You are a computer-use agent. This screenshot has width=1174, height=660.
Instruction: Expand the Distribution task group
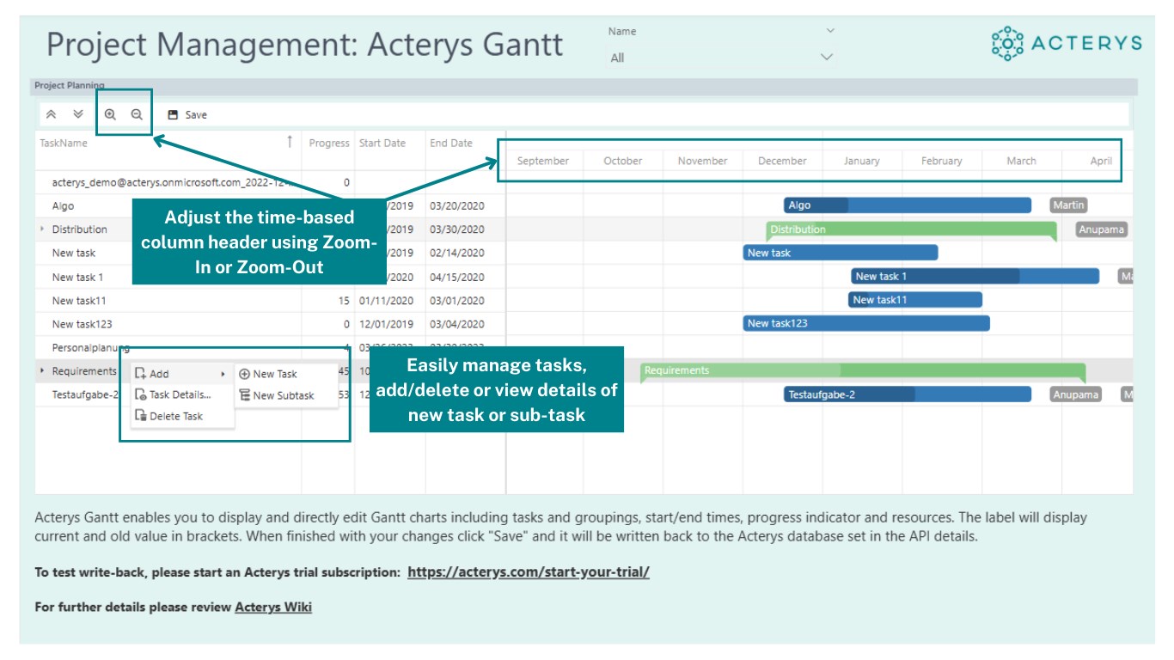tap(42, 229)
